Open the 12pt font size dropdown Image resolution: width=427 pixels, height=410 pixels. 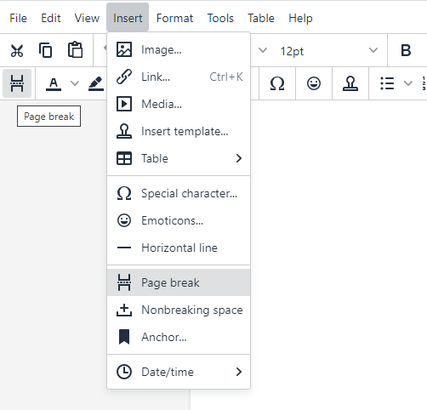[x=329, y=51]
